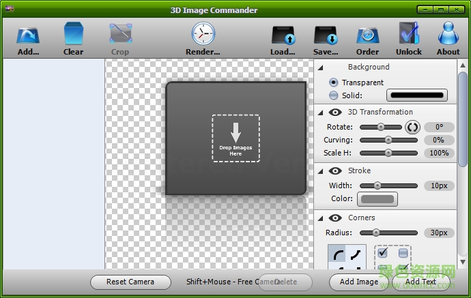Click the corner Radius slider handle

376,233
